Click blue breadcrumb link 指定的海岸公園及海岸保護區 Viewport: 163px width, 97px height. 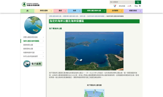(96, 16)
